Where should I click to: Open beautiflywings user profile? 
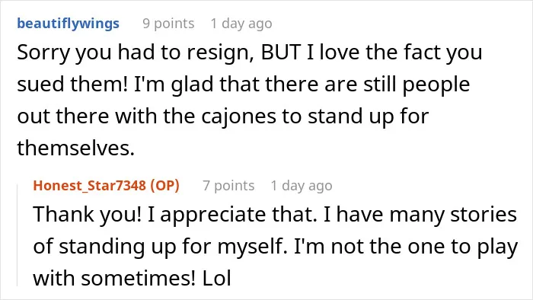click(69, 24)
